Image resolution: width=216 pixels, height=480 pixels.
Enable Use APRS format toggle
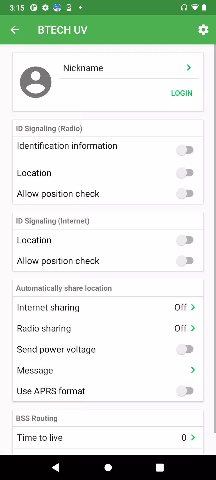pyautogui.click(x=185, y=391)
